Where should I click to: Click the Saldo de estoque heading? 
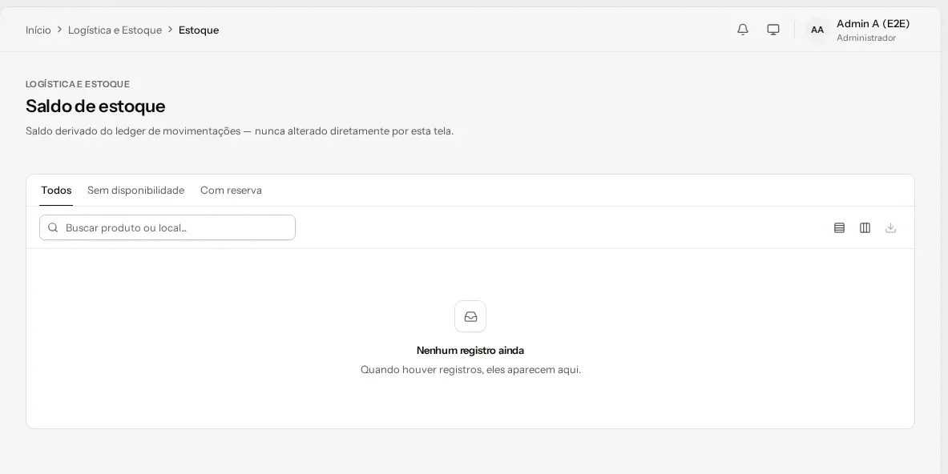pyautogui.click(x=95, y=106)
